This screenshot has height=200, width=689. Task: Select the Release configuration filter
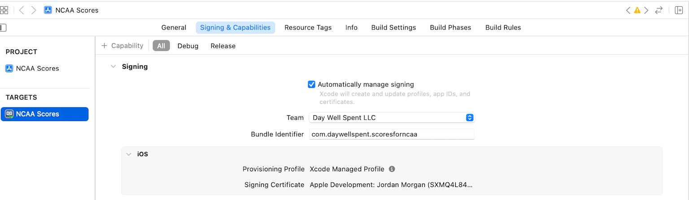tap(223, 46)
